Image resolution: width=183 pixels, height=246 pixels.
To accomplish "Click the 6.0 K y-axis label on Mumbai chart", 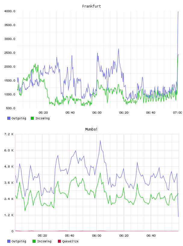I will 9,150.
